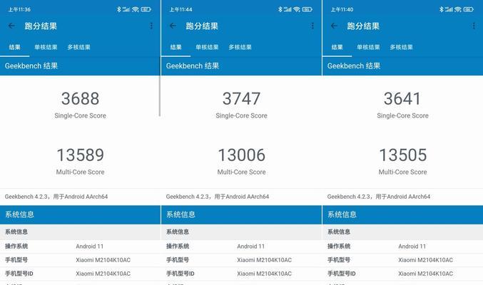Tap Wi-Fi icon in 11:36 status bar
The image size is (483, 285).
tap(136, 9)
